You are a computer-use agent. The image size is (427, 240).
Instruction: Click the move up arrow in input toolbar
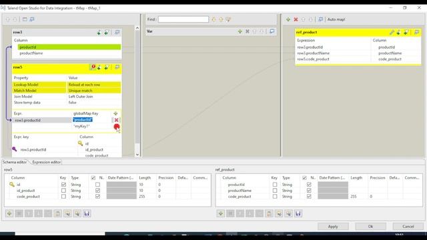(x=8, y=19)
